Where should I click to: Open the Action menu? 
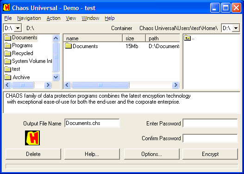point(53,18)
